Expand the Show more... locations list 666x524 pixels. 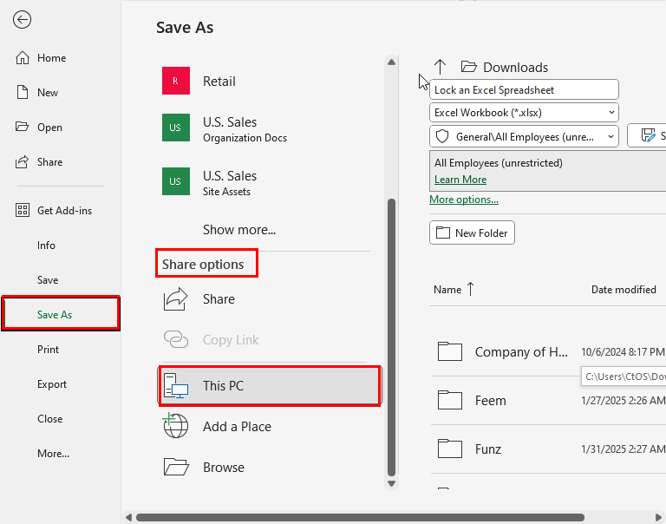point(239,230)
